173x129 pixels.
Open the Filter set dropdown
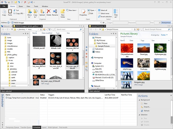coord(115,13)
